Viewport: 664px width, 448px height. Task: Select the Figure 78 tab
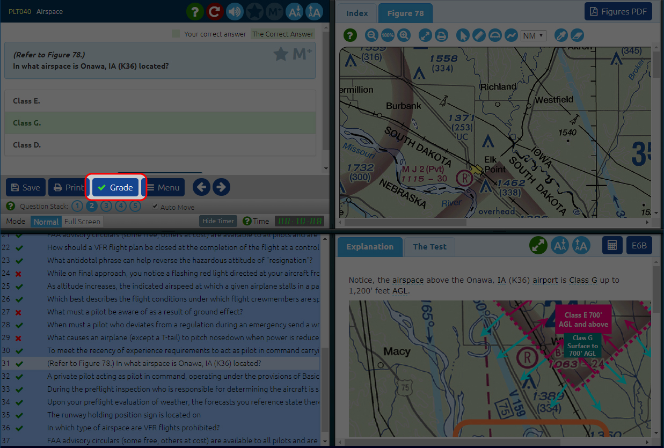point(405,13)
